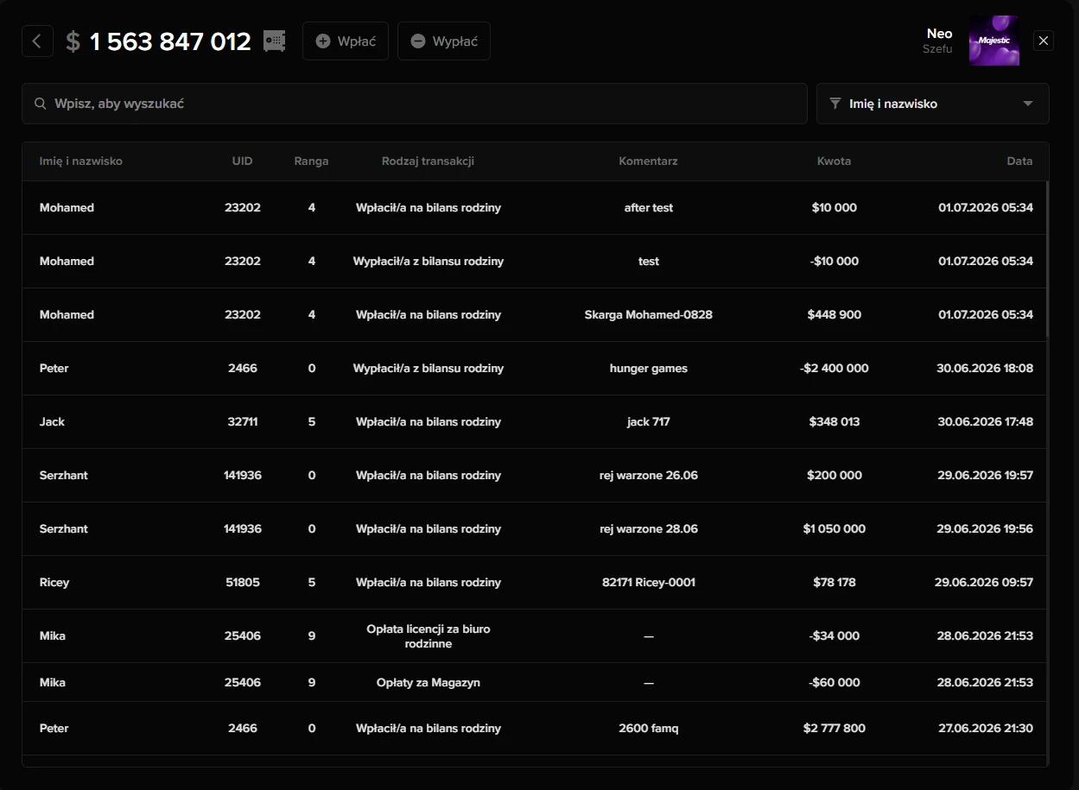Click the $348 013 amount
Viewport: 1079px width, 790px height.
click(835, 422)
